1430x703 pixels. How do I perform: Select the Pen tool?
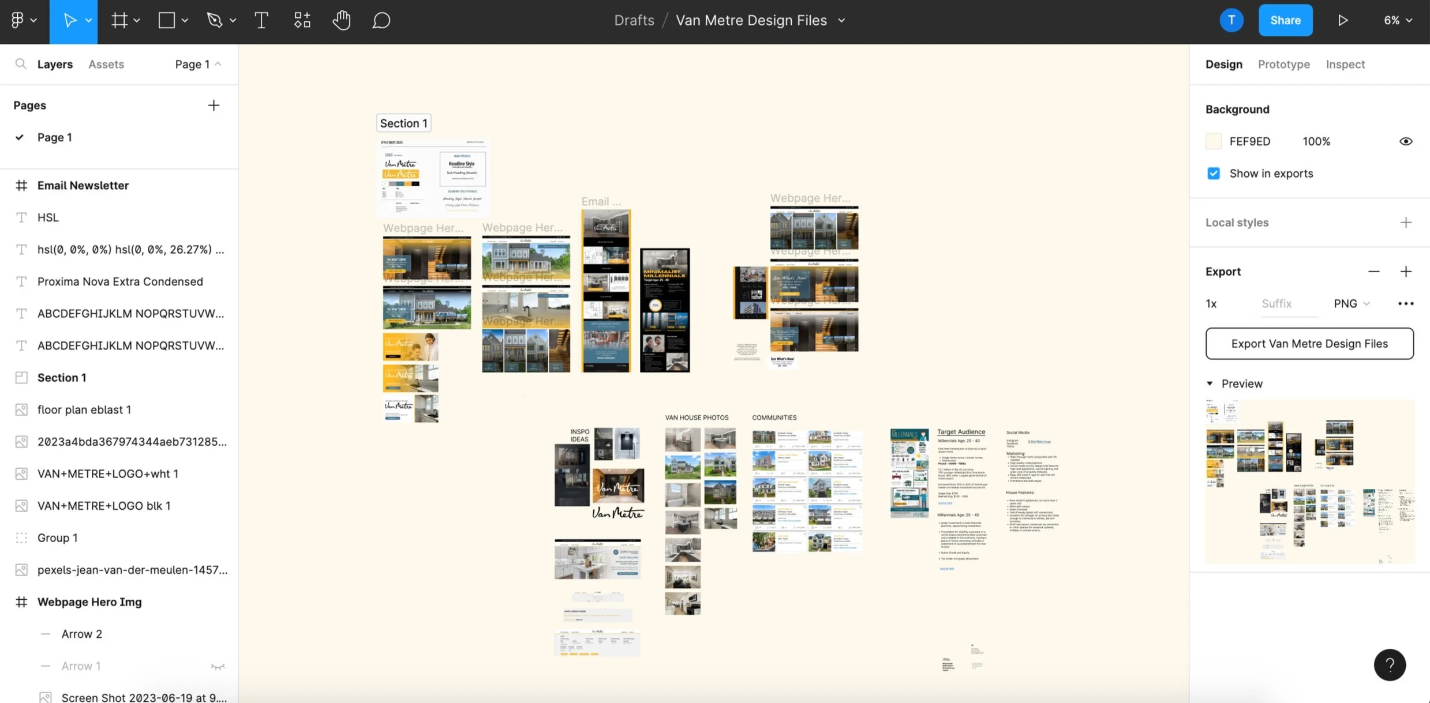click(x=215, y=21)
